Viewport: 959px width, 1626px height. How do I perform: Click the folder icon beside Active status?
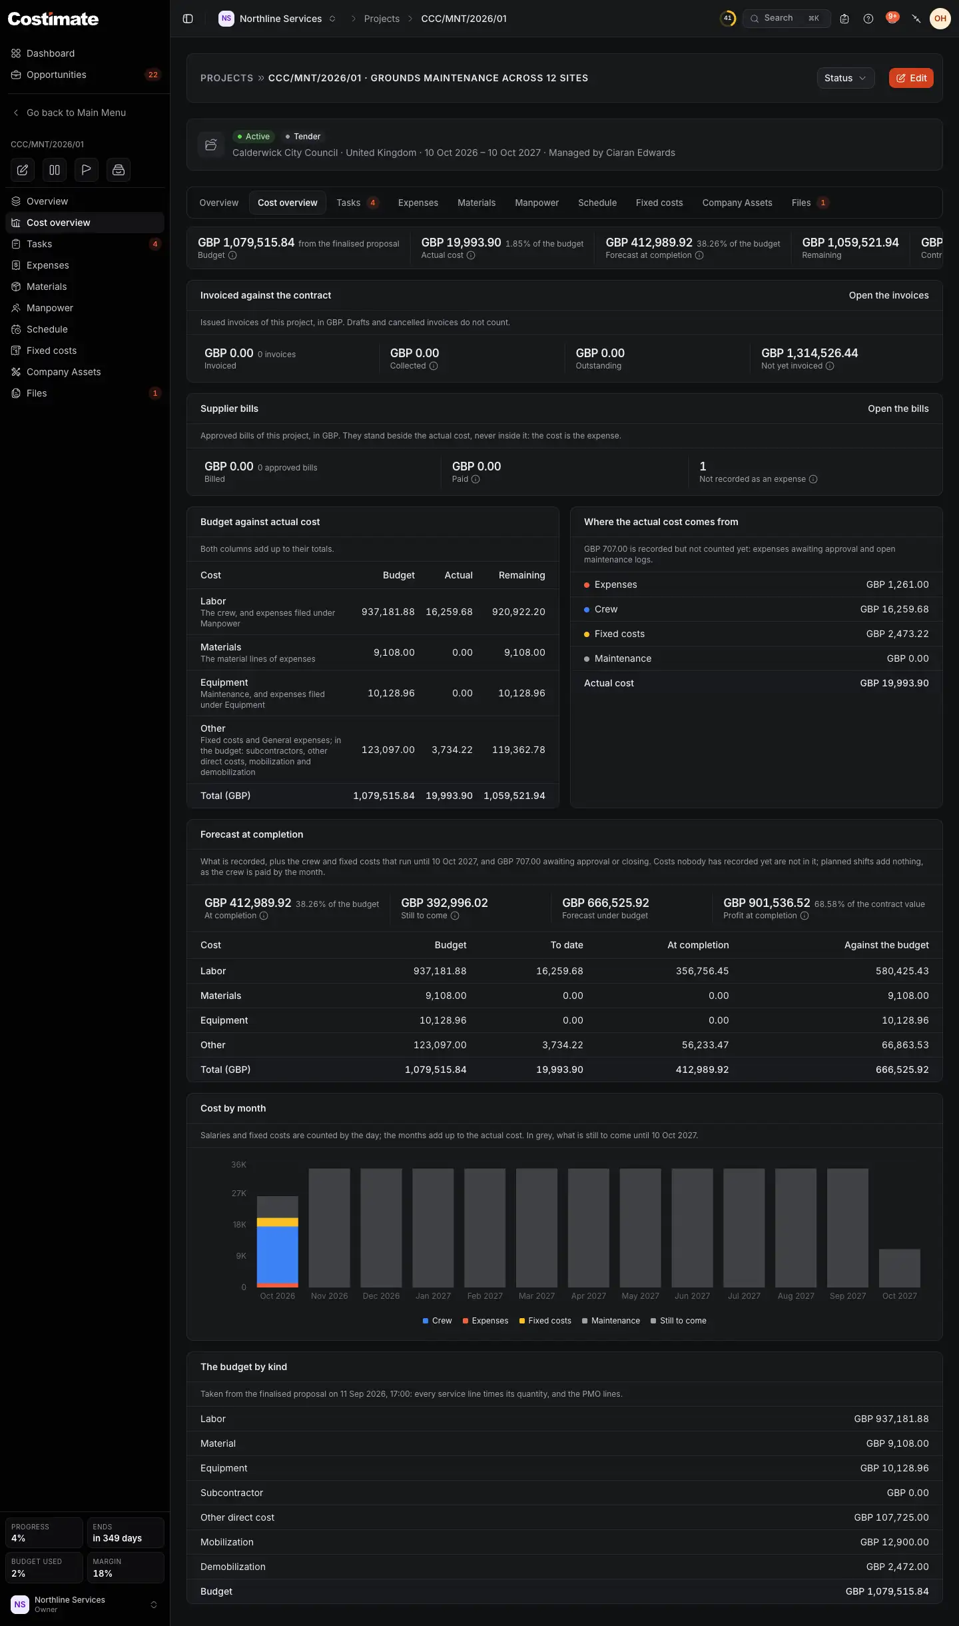point(211,145)
